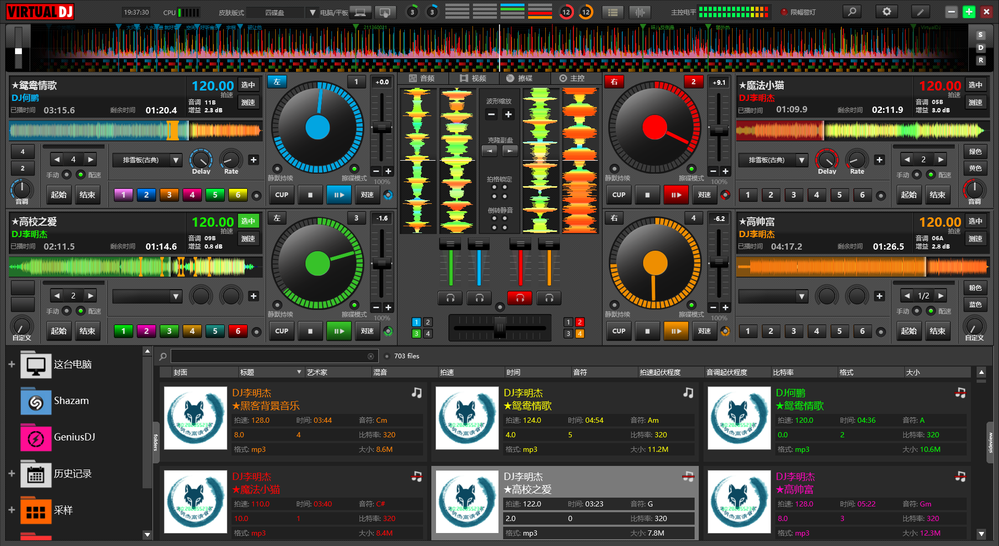999x546 pixels.
Task: Click the play-pause button on deck 1
Action: pos(339,195)
